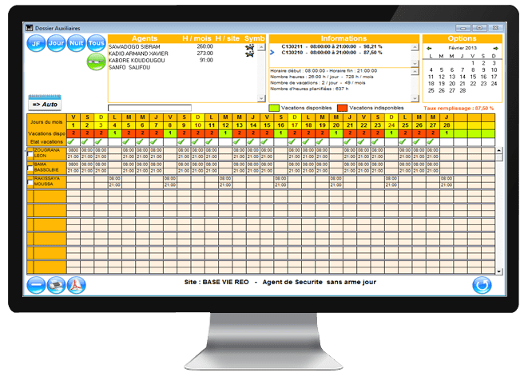This screenshot has width=528, height=384.
Task: Click the H / mois column header
Action: [197, 38]
